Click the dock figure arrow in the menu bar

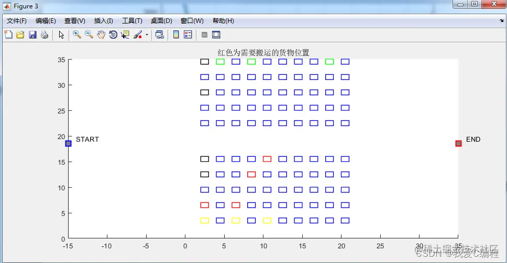tap(501, 20)
